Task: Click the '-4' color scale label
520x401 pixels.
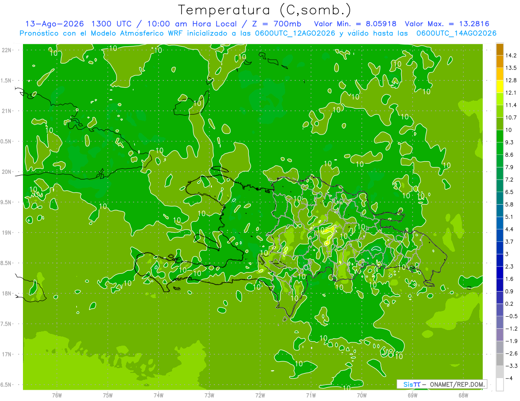Action: [x=509, y=379]
